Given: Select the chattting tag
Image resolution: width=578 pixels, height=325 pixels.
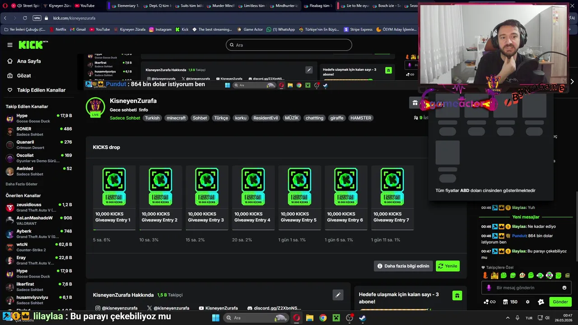Looking at the screenshot, I should 314,118.
